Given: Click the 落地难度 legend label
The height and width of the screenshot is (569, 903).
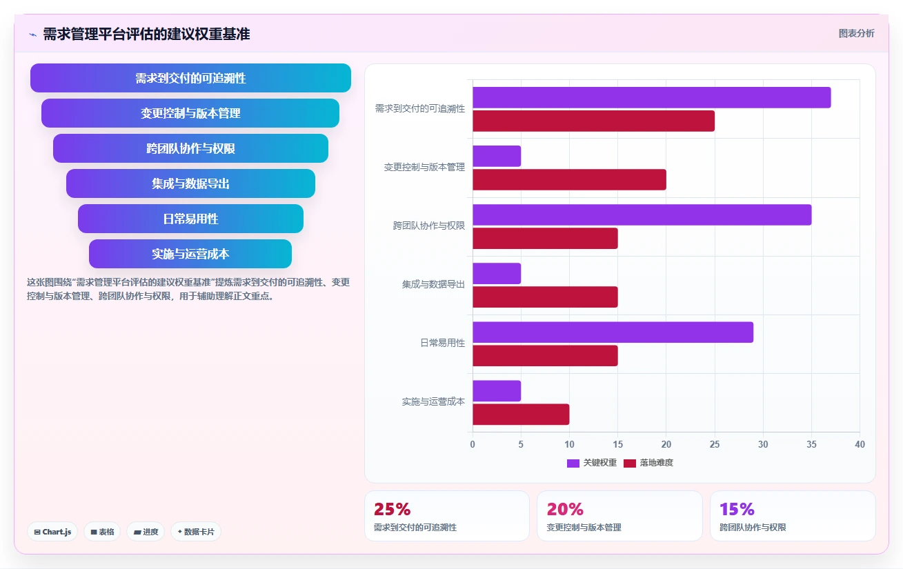Looking at the screenshot, I should (657, 463).
